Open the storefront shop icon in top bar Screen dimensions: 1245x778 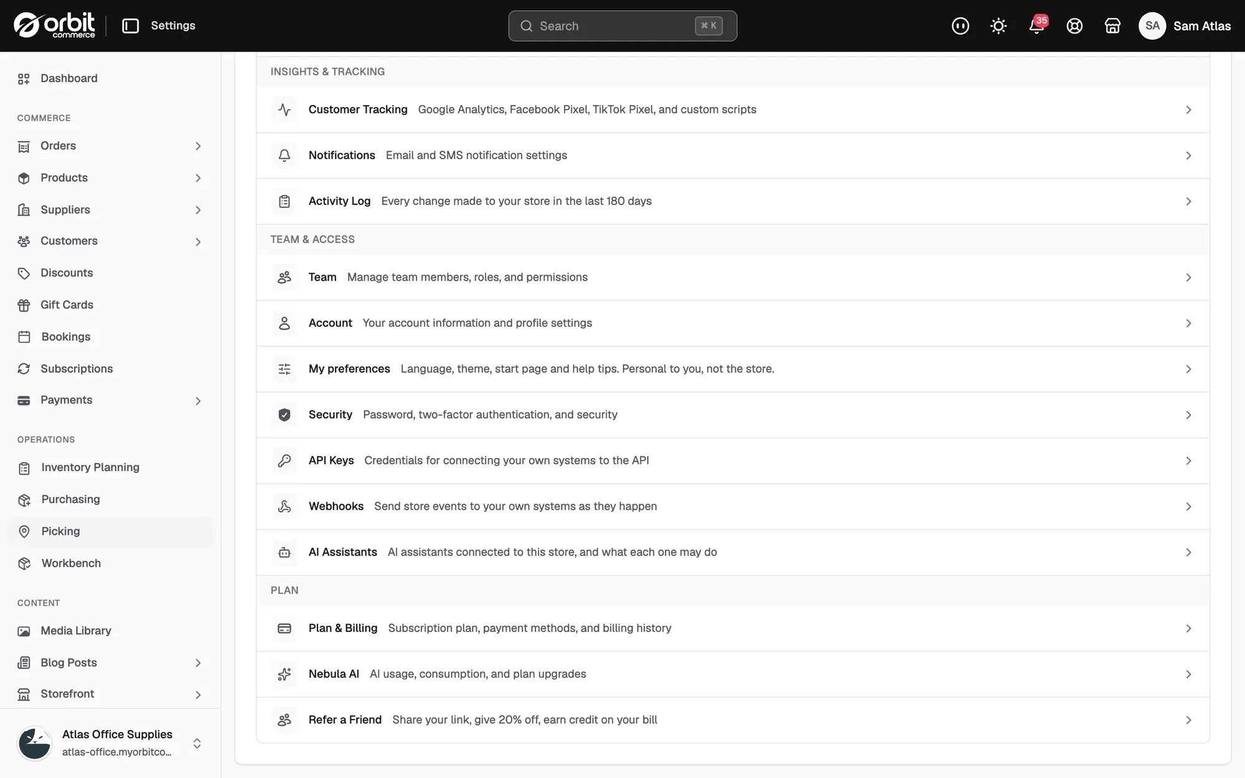[1112, 26]
